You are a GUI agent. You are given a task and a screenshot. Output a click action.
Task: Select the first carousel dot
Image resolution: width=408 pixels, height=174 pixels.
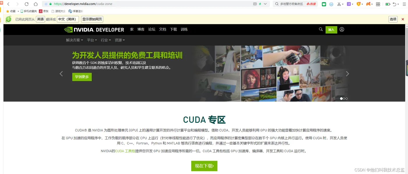(x=341, y=99)
